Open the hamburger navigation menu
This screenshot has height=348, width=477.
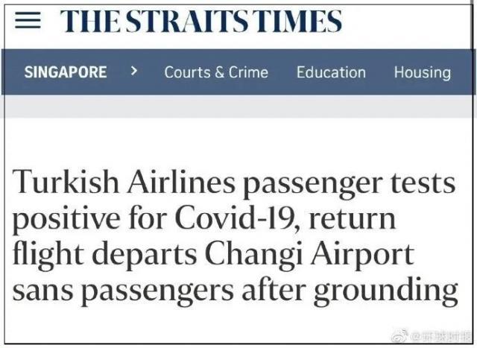click(28, 20)
